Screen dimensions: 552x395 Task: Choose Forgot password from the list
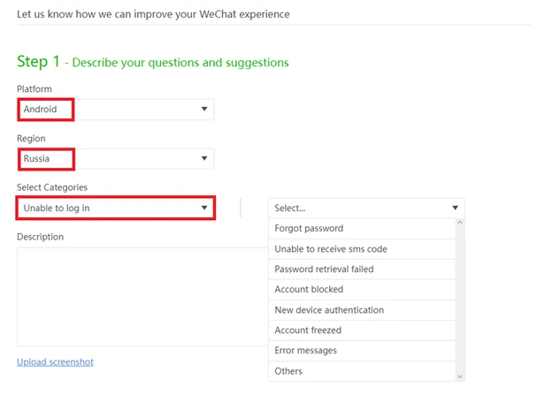(362, 229)
